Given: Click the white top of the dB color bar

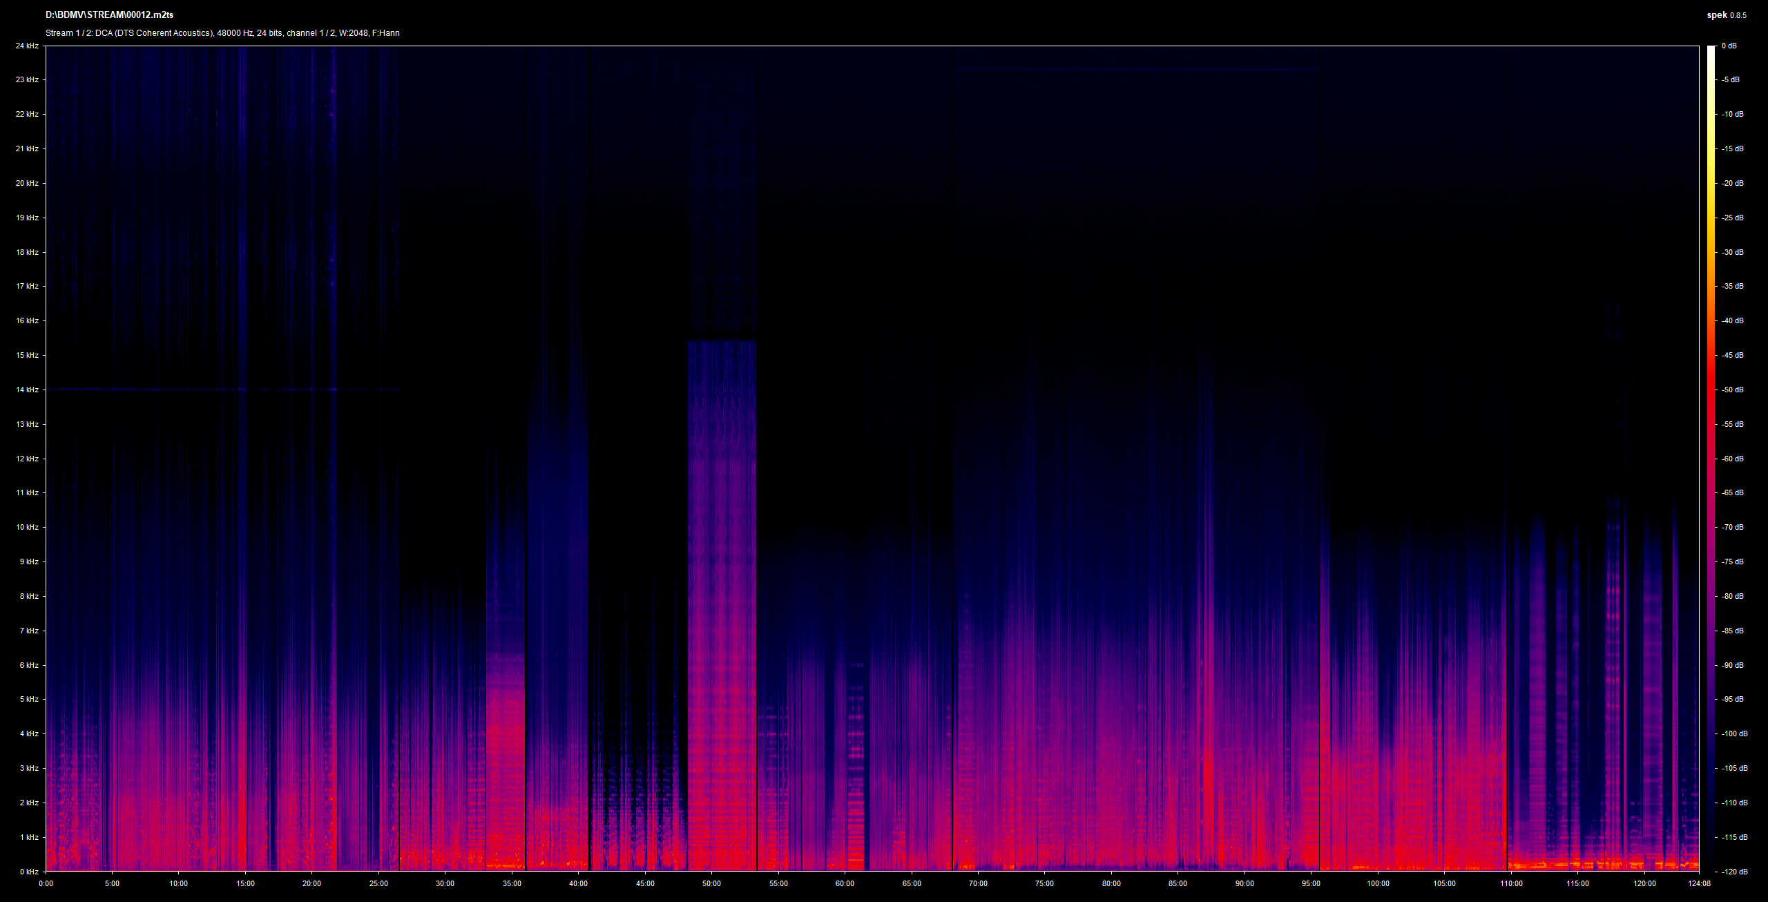Looking at the screenshot, I should tap(1711, 50).
